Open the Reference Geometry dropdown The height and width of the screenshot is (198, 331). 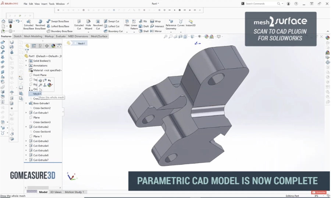(171, 24)
